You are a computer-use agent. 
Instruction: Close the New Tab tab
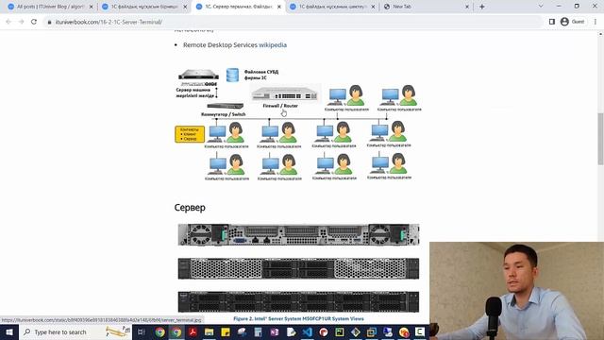click(467, 7)
